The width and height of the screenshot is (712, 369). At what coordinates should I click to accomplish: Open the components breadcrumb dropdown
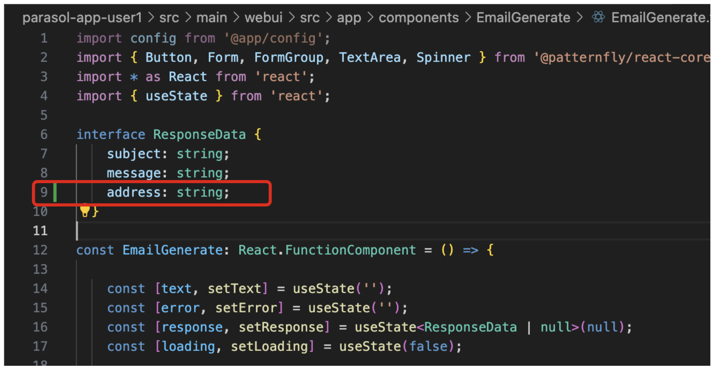click(x=419, y=18)
